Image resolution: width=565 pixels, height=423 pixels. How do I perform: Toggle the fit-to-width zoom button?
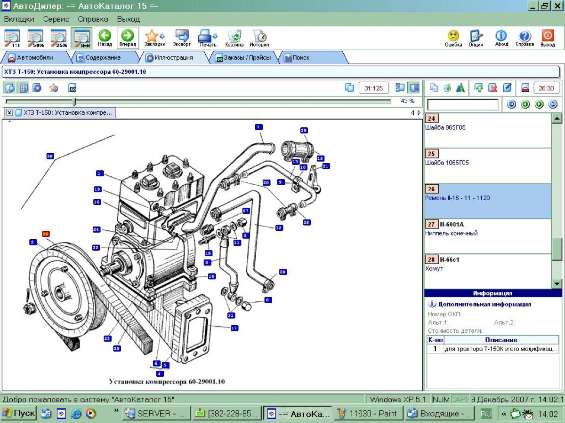coord(82,38)
